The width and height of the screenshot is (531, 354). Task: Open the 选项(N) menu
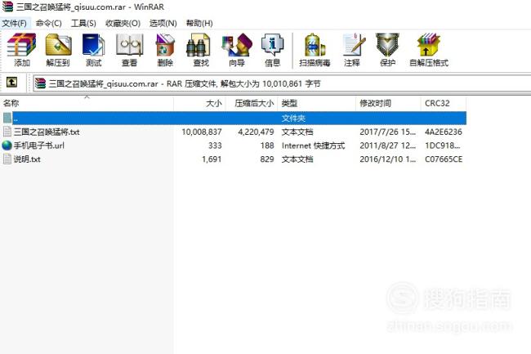[163, 23]
